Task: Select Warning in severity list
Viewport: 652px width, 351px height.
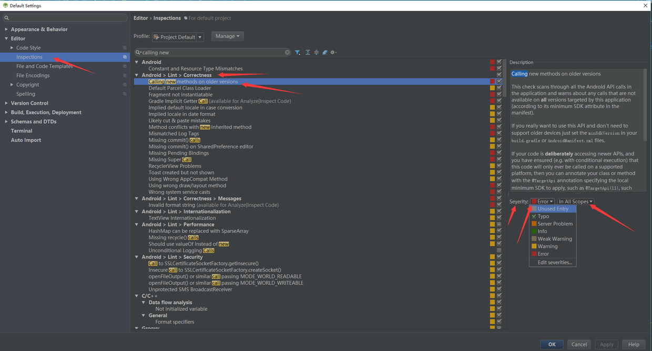Action: point(553,246)
